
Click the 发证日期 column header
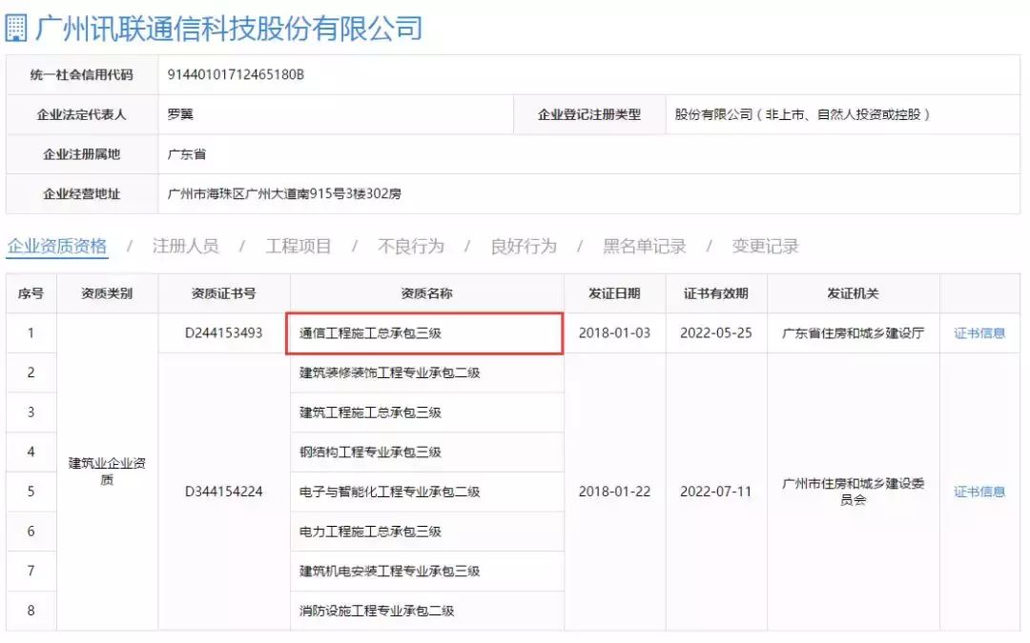615,293
